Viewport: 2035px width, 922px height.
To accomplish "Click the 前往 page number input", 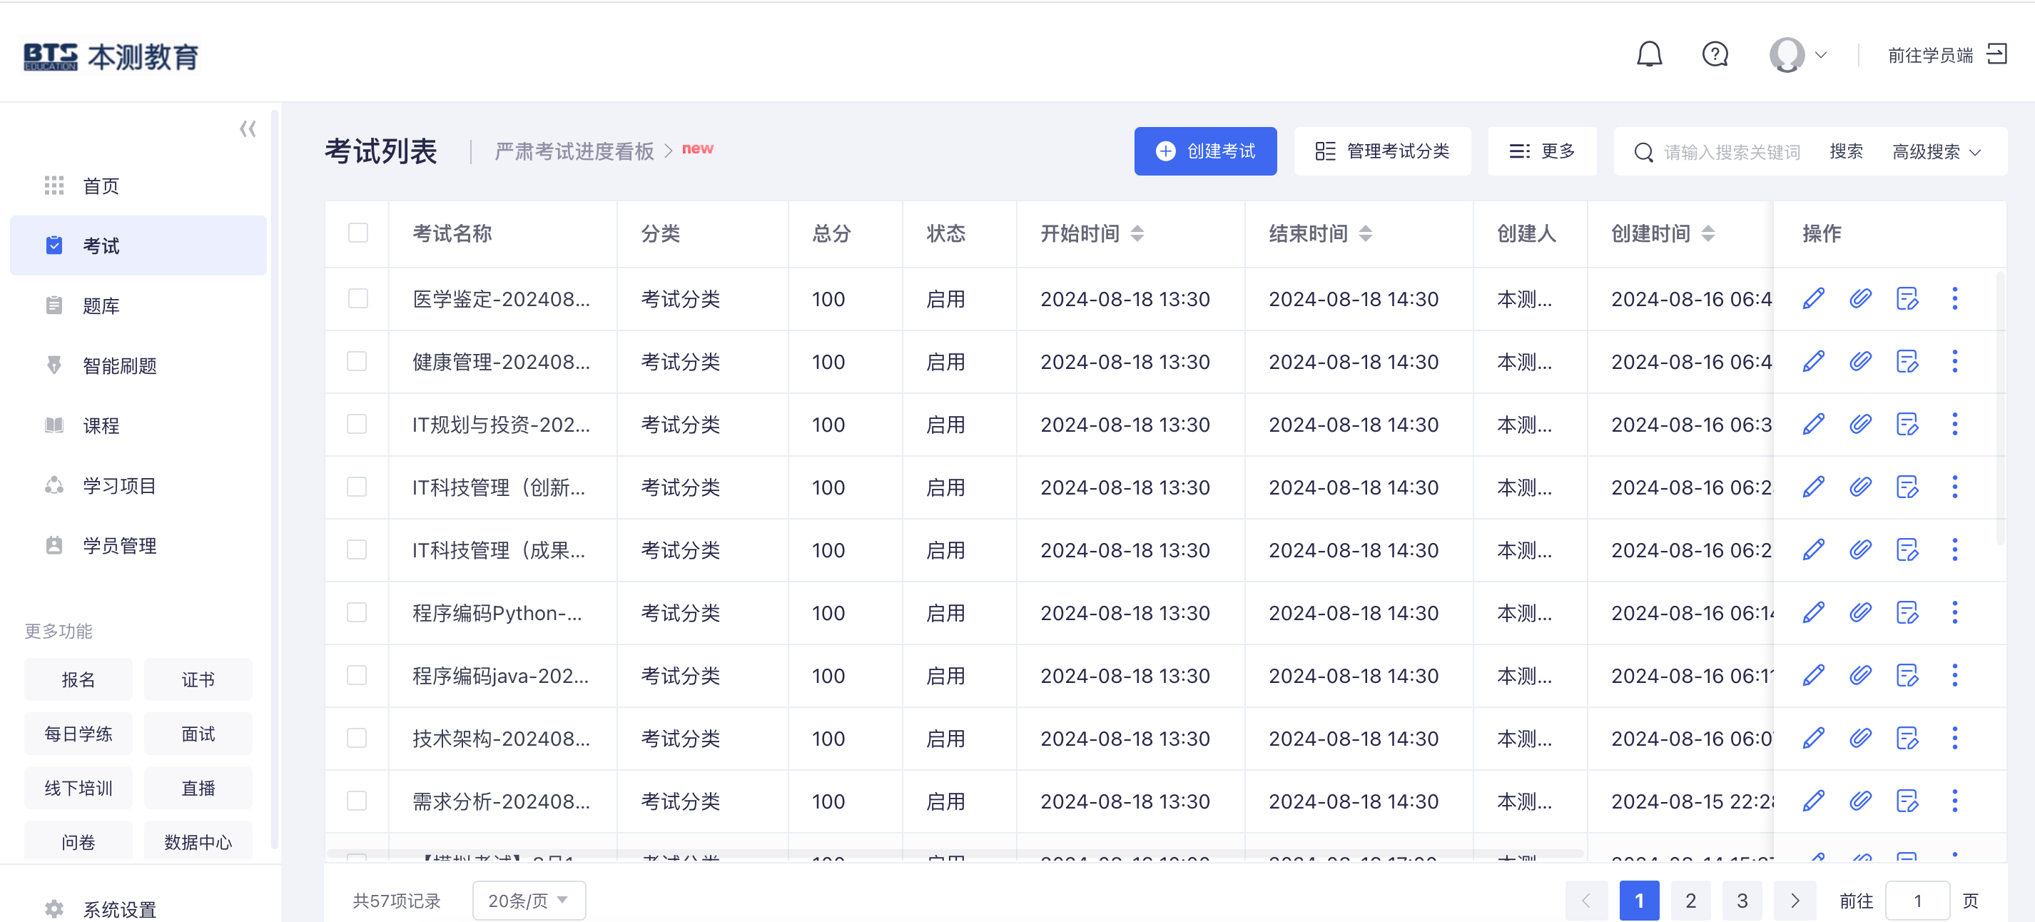I will tap(1917, 901).
